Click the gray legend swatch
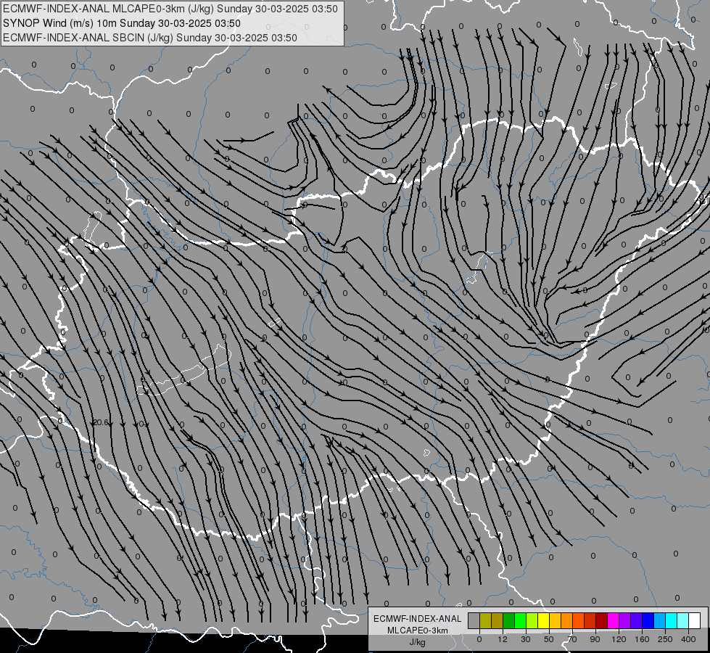Image resolution: width=710 pixels, height=653 pixels. pyautogui.click(x=474, y=620)
